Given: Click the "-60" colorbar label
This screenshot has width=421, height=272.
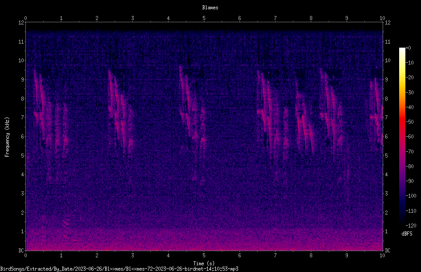Looking at the screenshot, I should [410, 137].
